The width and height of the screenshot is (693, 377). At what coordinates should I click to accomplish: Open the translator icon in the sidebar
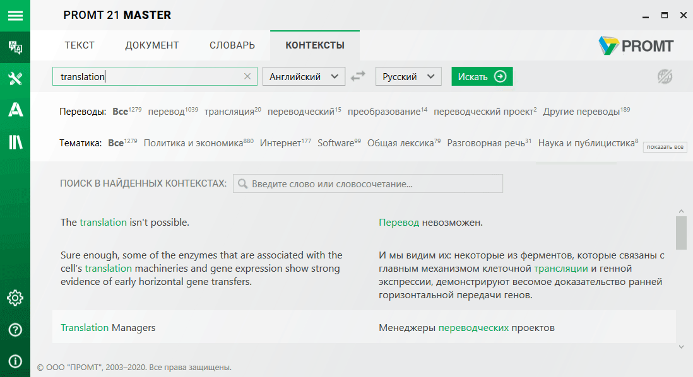pos(15,47)
